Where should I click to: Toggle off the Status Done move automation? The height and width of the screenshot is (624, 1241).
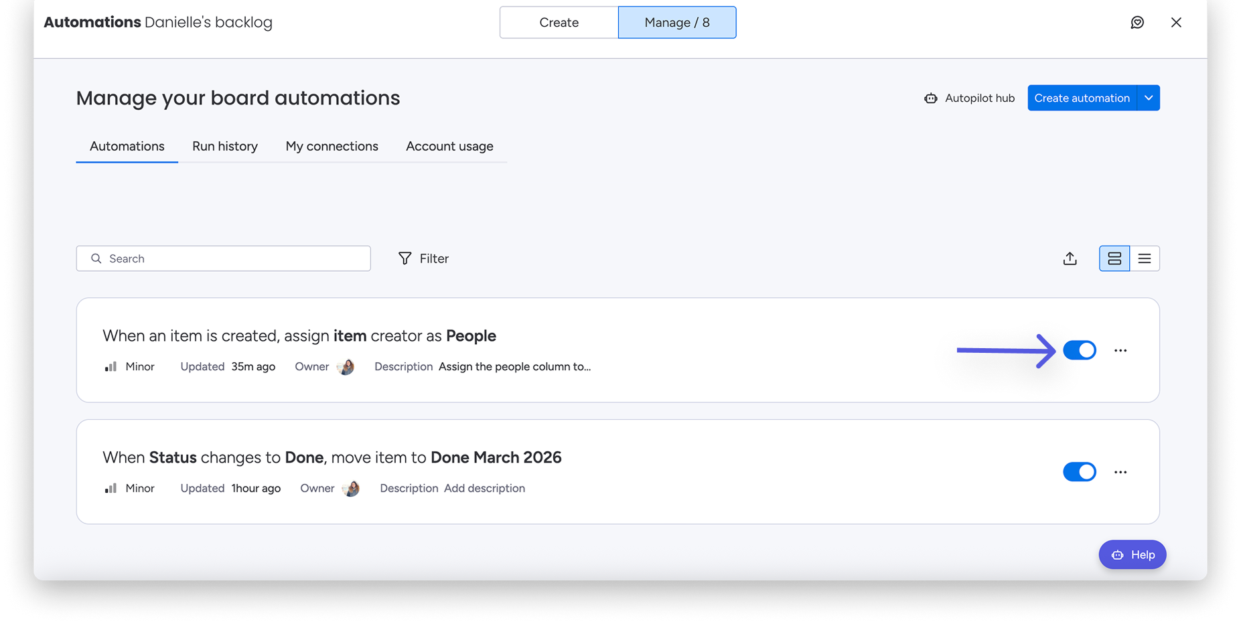(x=1079, y=472)
